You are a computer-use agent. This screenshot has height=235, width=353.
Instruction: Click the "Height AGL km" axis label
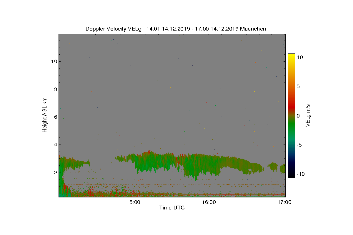[45, 115]
